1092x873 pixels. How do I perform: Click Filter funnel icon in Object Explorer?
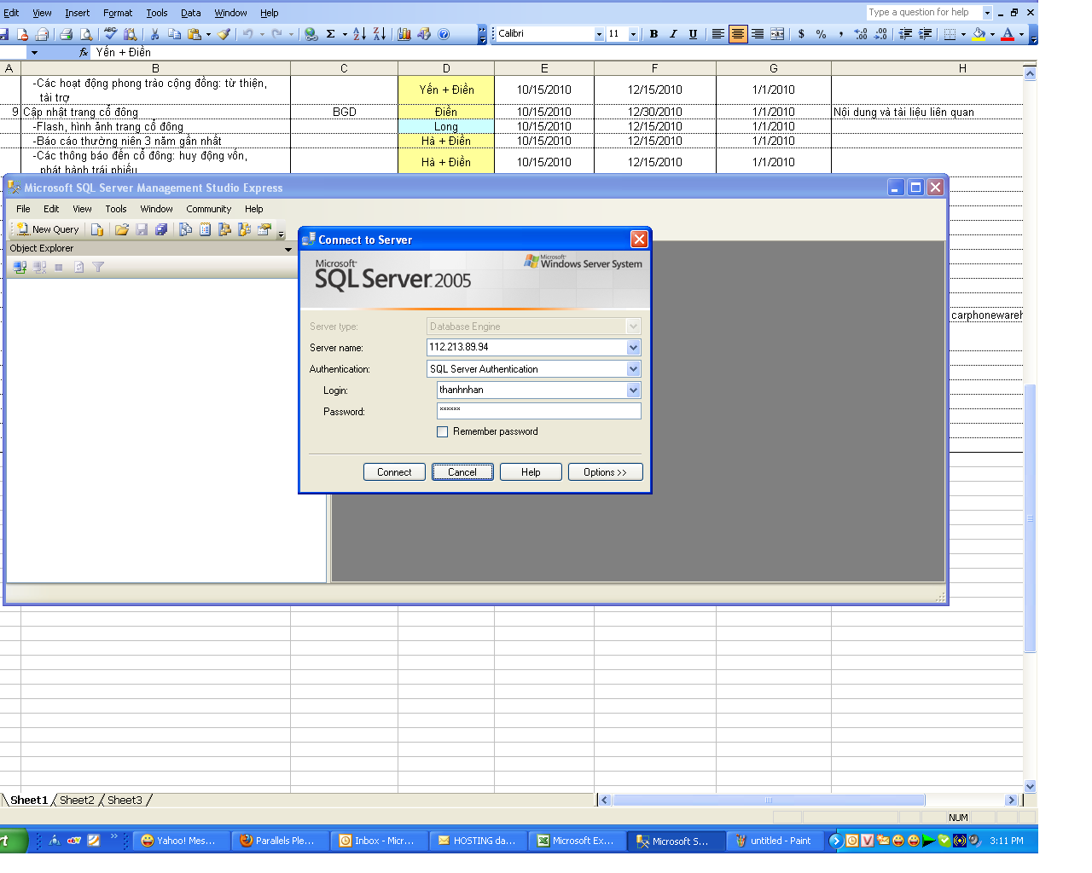click(x=98, y=267)
